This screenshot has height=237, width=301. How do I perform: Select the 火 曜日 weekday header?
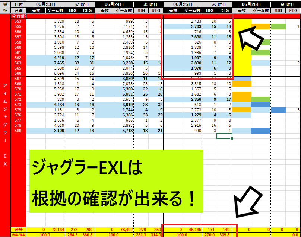80,4
